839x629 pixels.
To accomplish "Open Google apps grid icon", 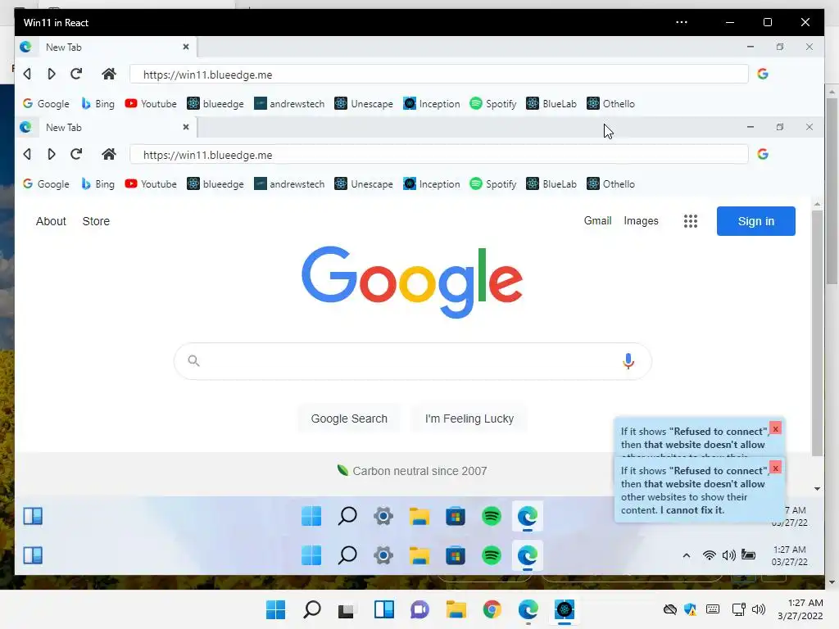I will (x=690, y=221).
